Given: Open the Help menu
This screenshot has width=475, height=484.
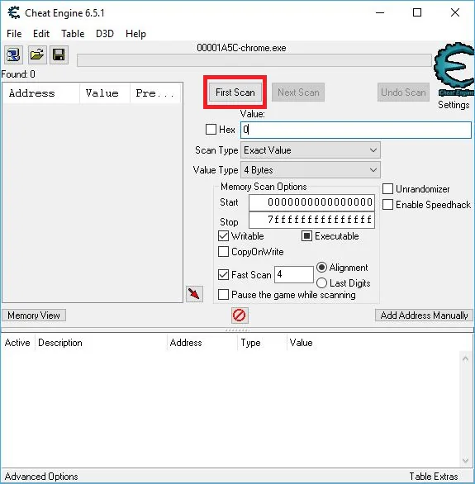Looking at the screenshot, I should [135, 33].
